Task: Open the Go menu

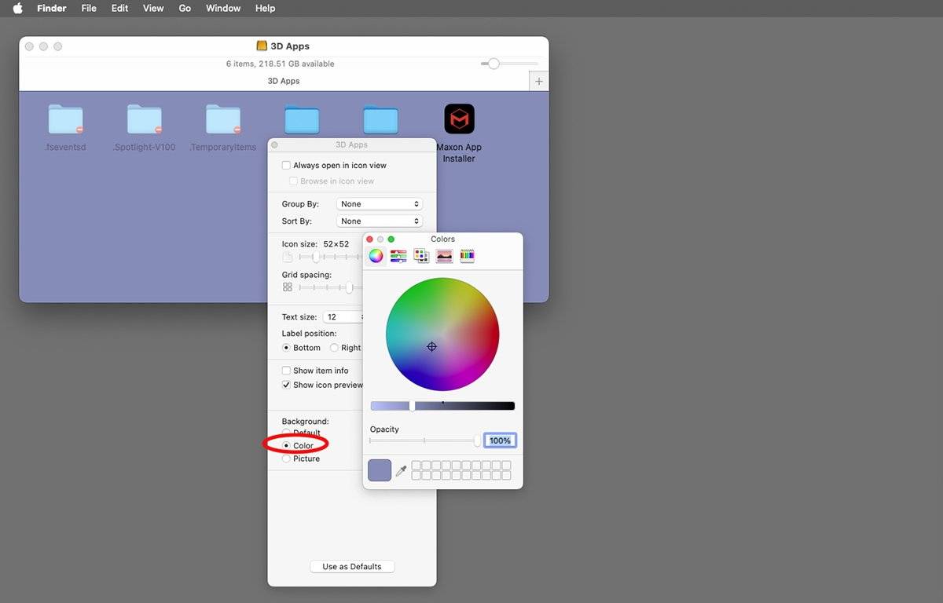Action: pos(185,8)
